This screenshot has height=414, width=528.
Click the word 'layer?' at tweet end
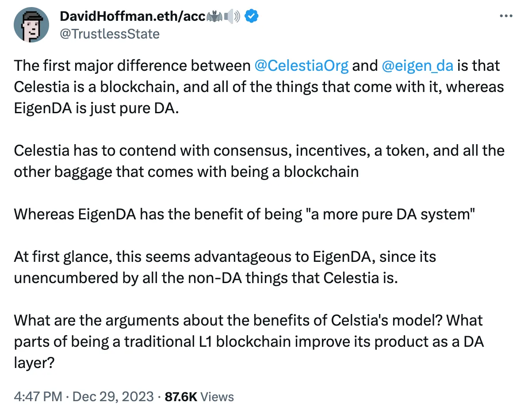(x=34, y=363)
